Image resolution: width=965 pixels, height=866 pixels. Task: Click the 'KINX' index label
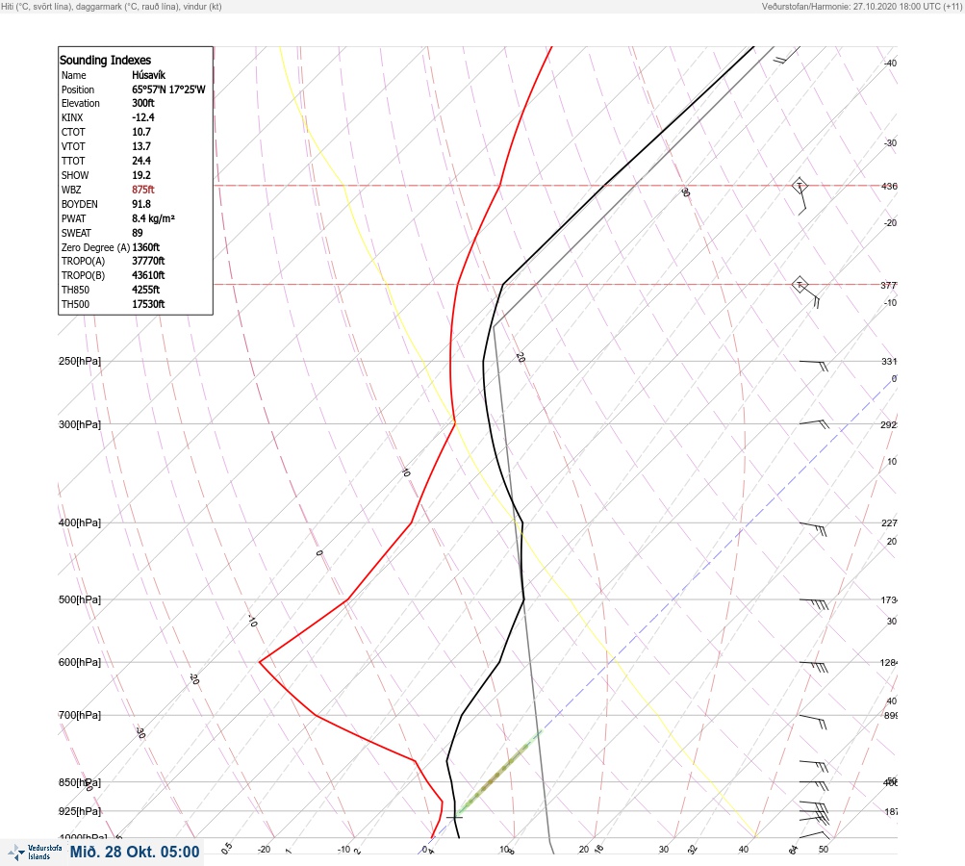72,117
